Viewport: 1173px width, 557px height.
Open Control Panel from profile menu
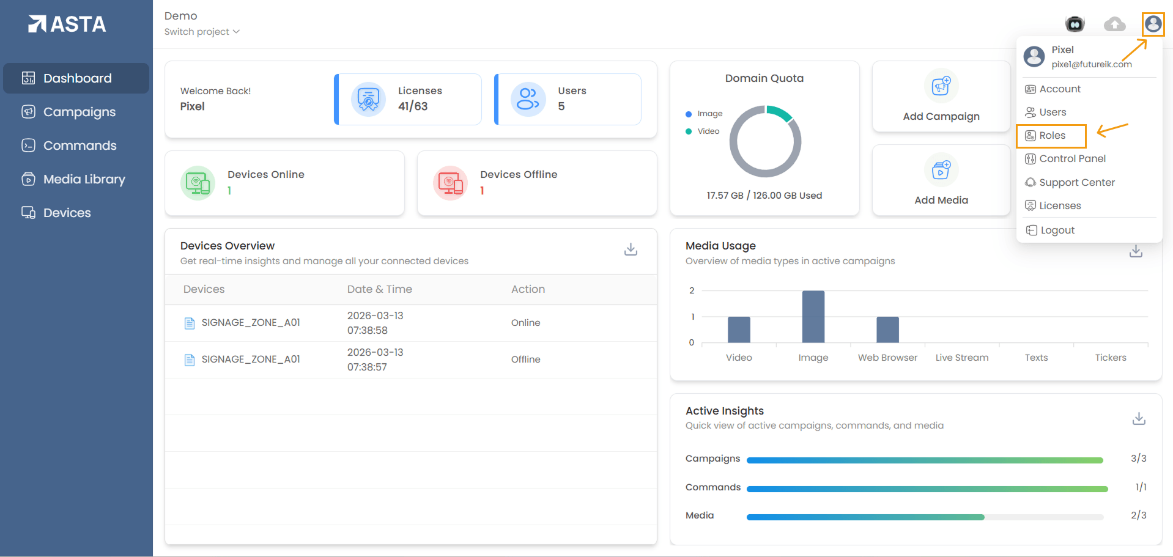(1071, 159)
